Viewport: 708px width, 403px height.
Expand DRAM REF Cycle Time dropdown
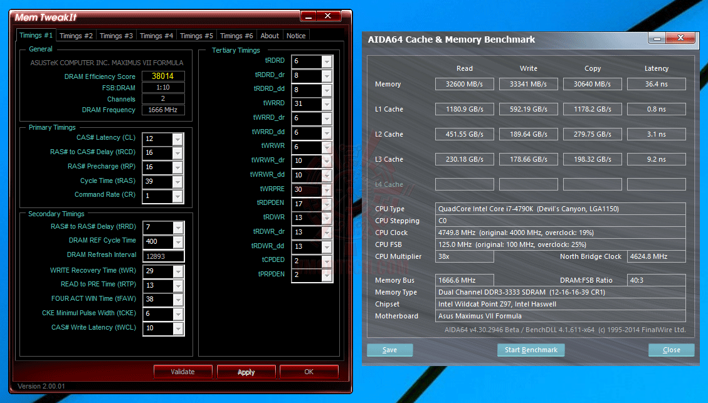[178, 242]
